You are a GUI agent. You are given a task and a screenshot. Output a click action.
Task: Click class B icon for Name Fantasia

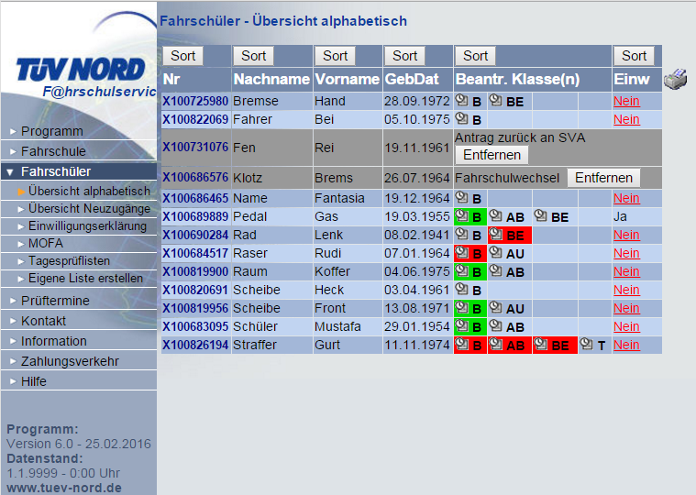pos(462,197)
